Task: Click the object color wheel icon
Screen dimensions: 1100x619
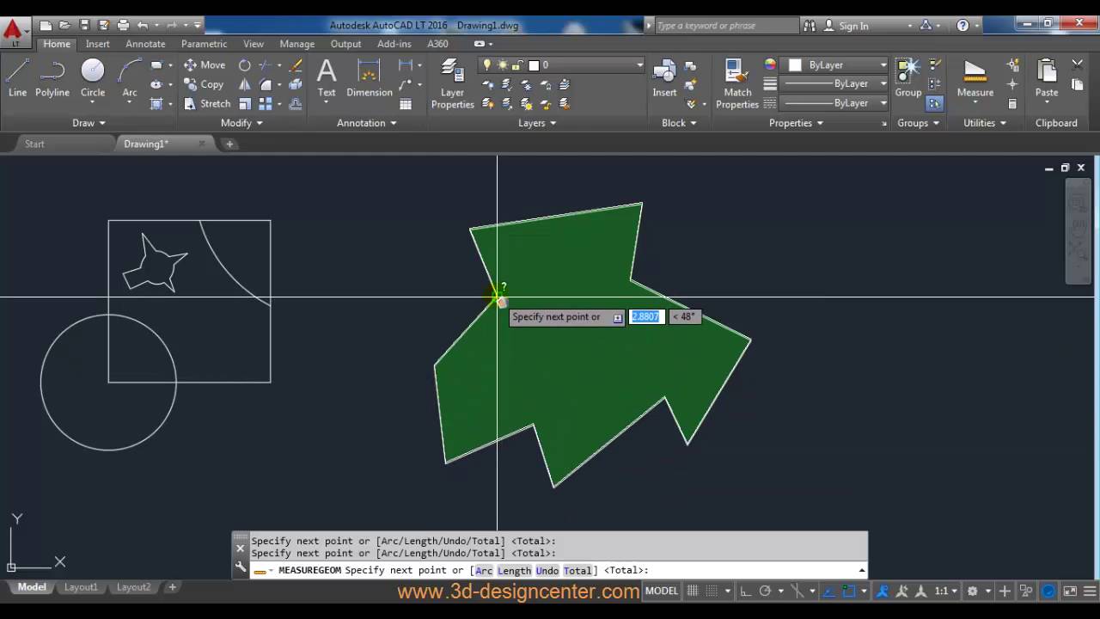Action: pos(770,65)
